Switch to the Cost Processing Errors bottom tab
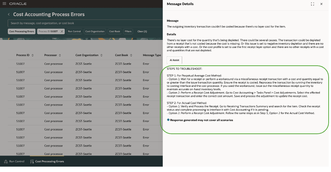 pos(47,162)
